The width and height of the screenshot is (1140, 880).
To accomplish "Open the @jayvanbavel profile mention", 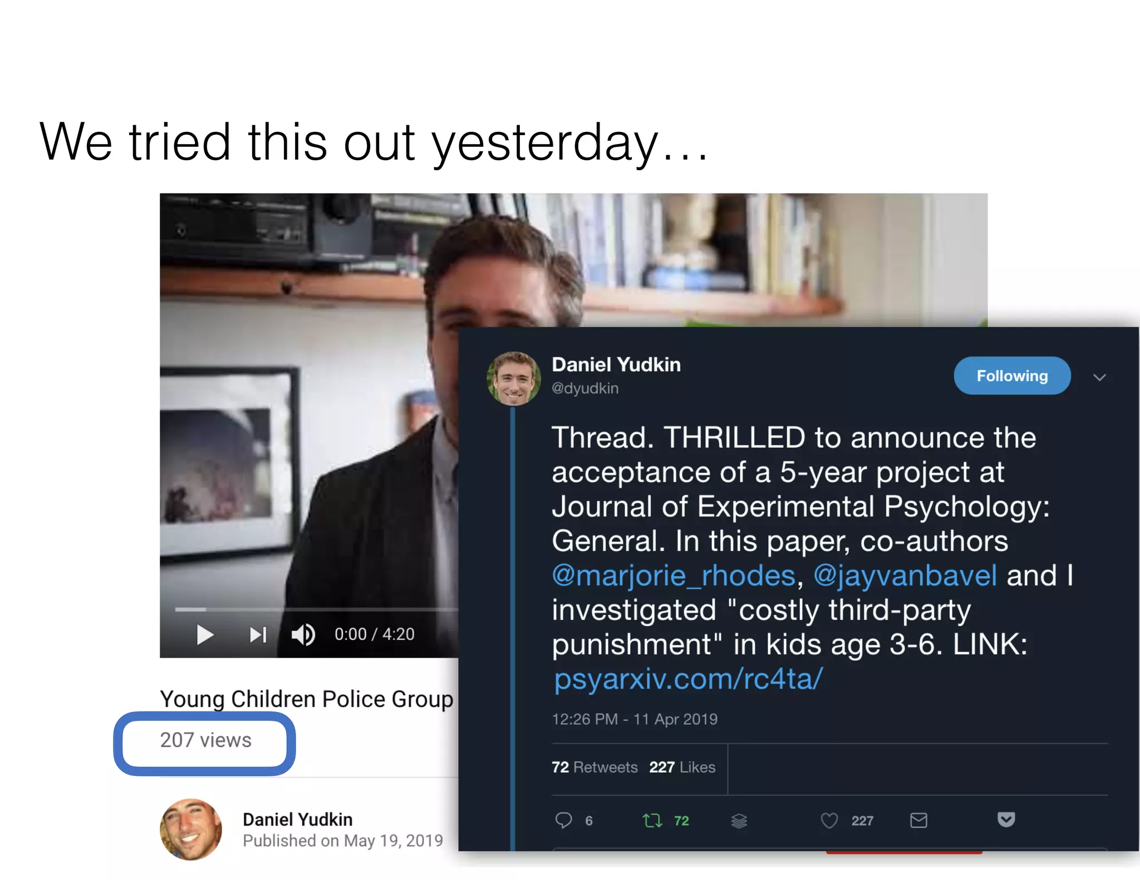I will pos(905,576).
